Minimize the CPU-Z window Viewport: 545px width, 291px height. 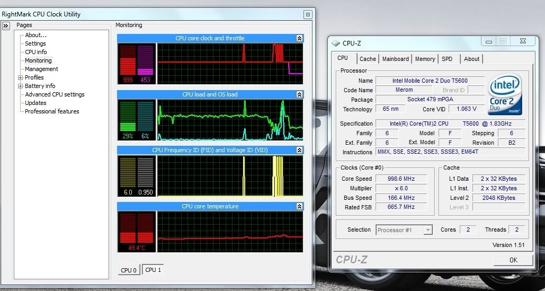pos(489,41)
